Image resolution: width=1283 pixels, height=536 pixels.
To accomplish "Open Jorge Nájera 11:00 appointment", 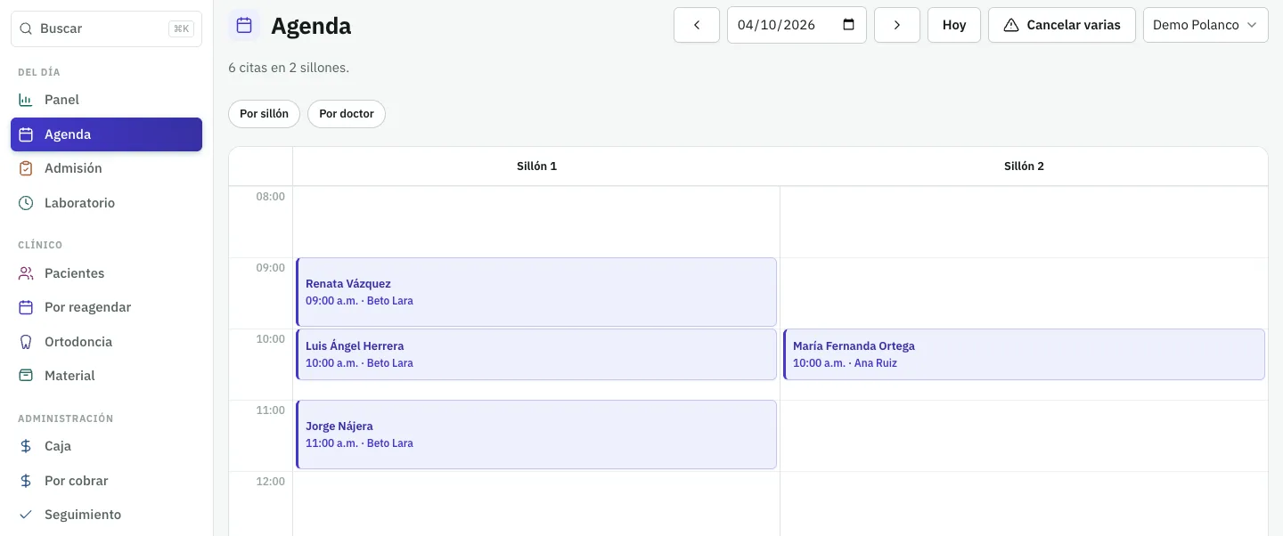I will click(536, 434).
